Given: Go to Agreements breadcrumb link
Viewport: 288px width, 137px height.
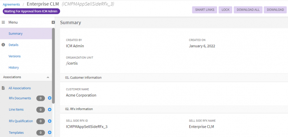Looking at the screenshot, I should (x=11, y=4).
